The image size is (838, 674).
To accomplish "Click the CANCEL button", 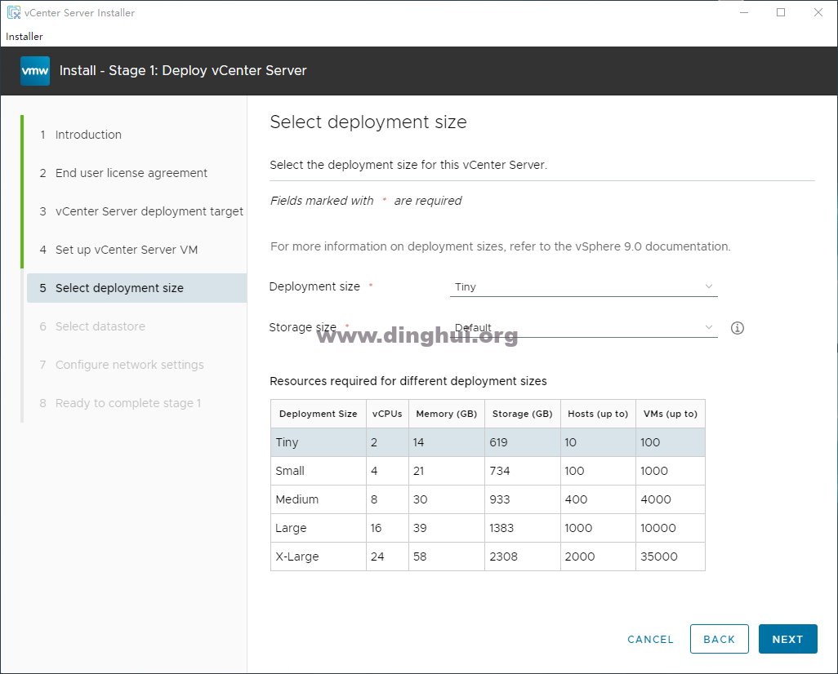I will point(650,639).
